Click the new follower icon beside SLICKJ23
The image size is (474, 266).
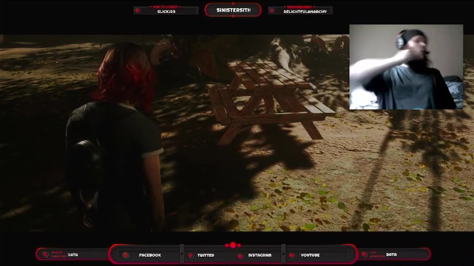tap(137, 11)
